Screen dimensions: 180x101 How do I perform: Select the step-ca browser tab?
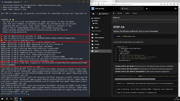click(104, 1)
